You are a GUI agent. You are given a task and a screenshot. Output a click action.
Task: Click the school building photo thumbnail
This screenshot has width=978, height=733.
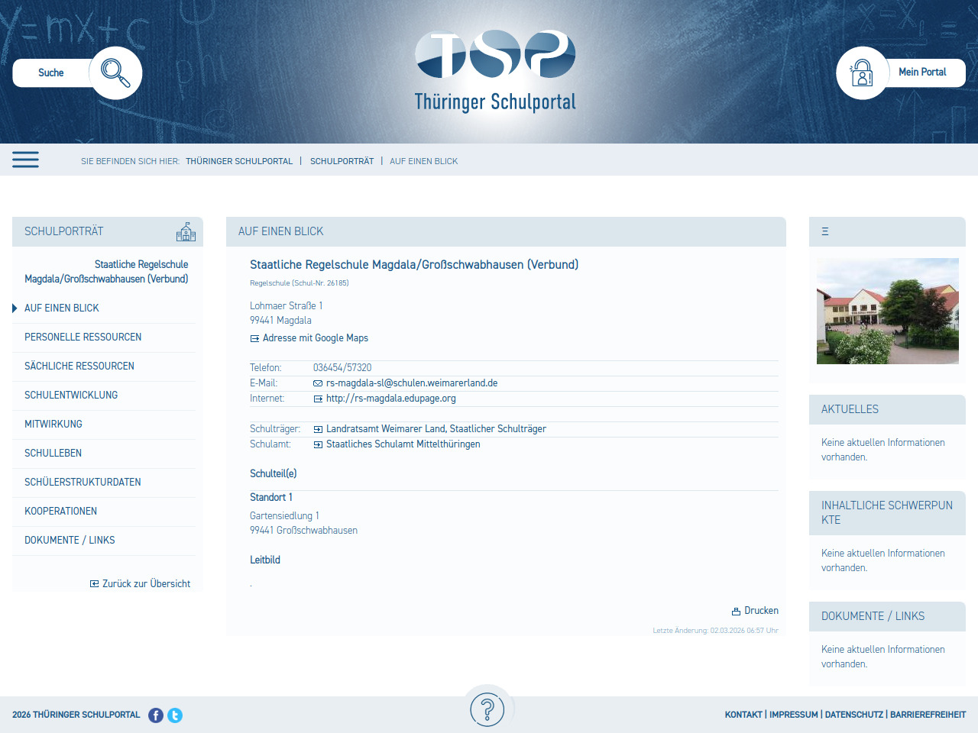coord(887,311)
